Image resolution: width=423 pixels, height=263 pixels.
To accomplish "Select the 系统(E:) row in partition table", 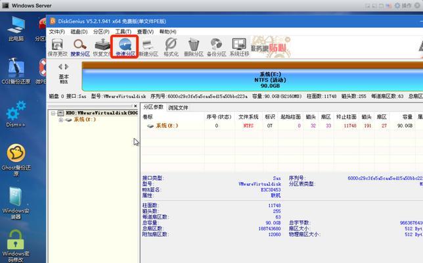I will 282,126.
